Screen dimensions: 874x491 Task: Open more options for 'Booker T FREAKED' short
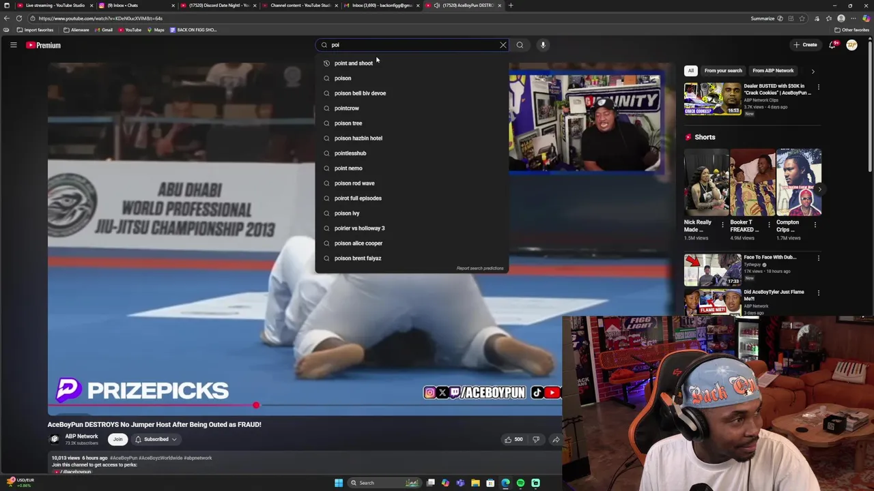coord(769,224)
